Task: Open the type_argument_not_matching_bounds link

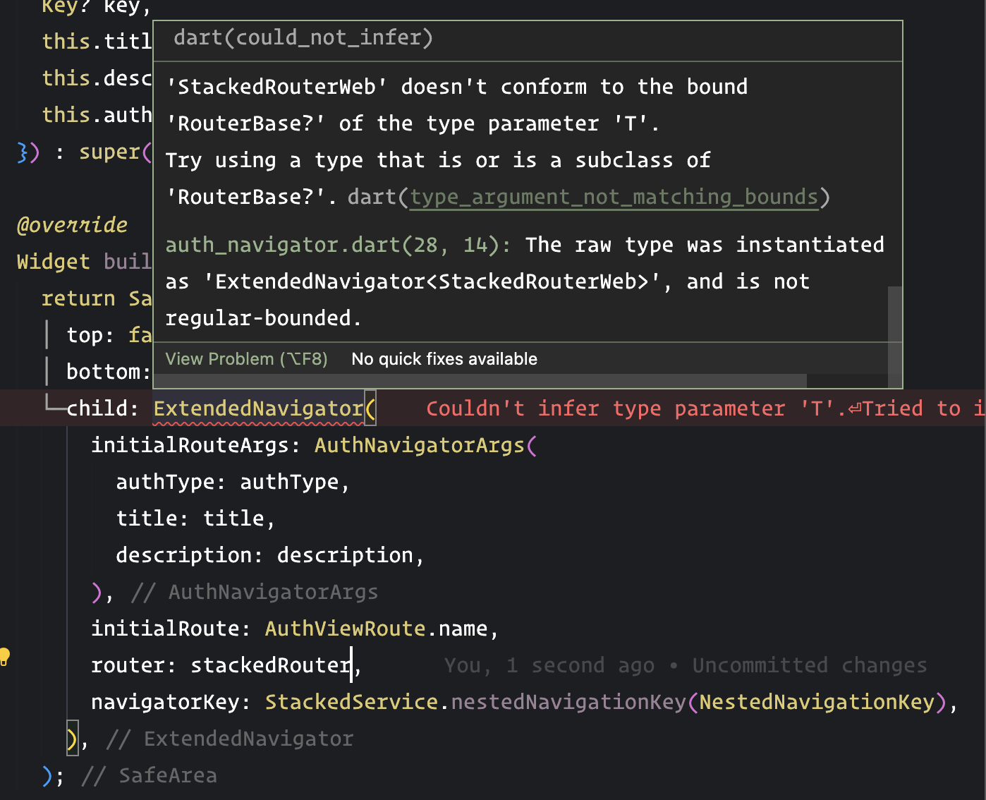Action: tap(614, 197)
